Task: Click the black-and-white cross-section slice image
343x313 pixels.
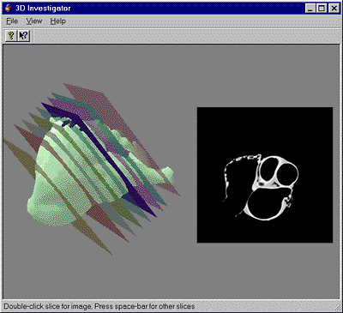Action: (x=265, y=175)
